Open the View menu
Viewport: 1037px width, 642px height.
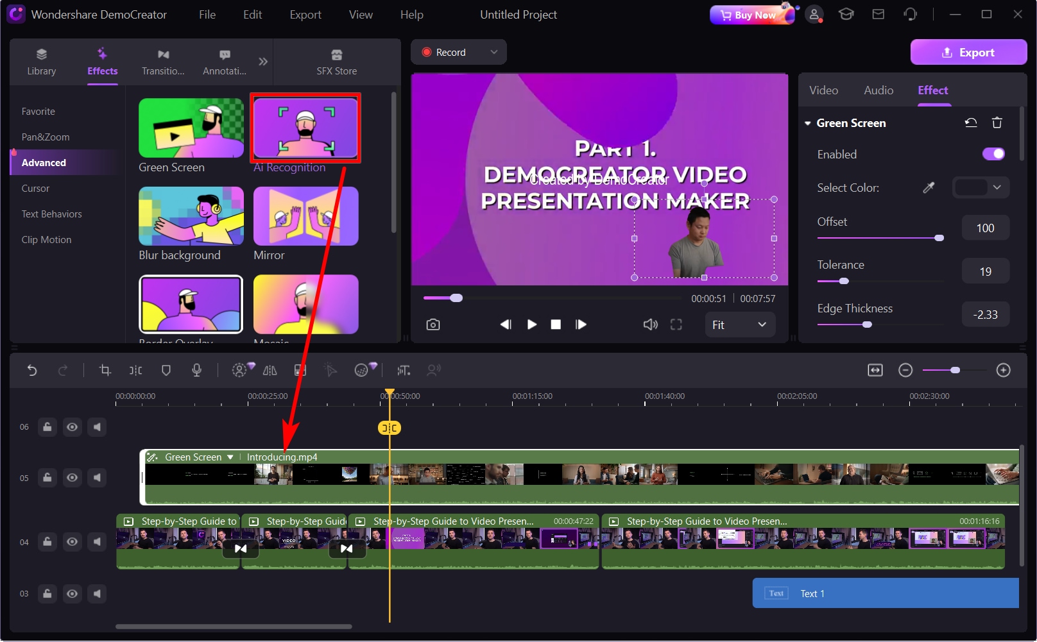click(361, 14)
